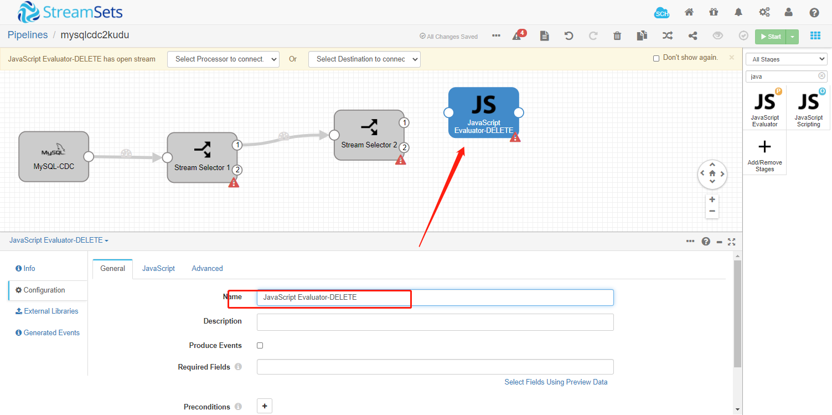The image size is (832, 415).
Task: Delete the selected stage with trash icon
Action: [x=617, y=36]
